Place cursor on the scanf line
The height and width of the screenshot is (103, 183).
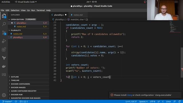click(84, 71)
